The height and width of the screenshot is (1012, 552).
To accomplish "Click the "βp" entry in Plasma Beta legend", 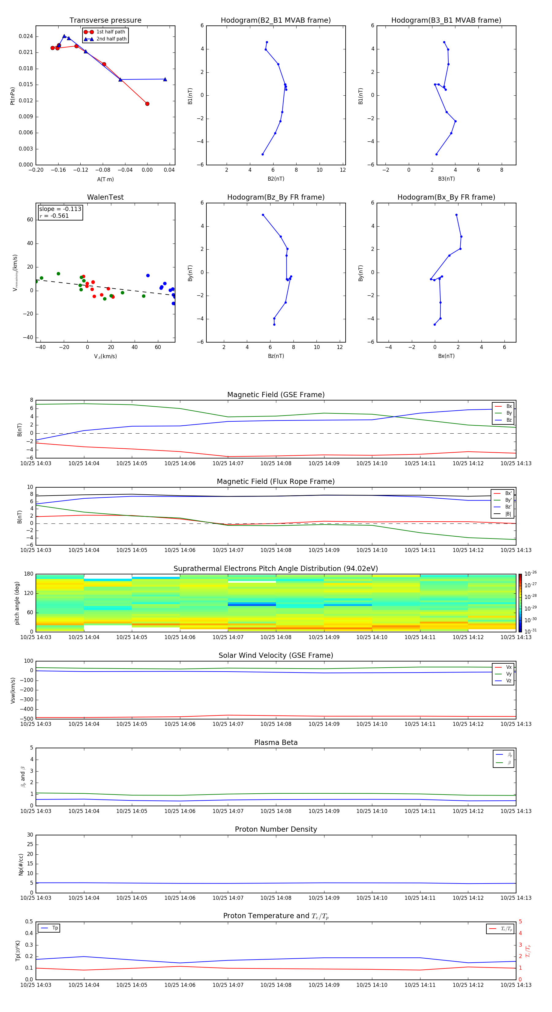I will point(504,755).
